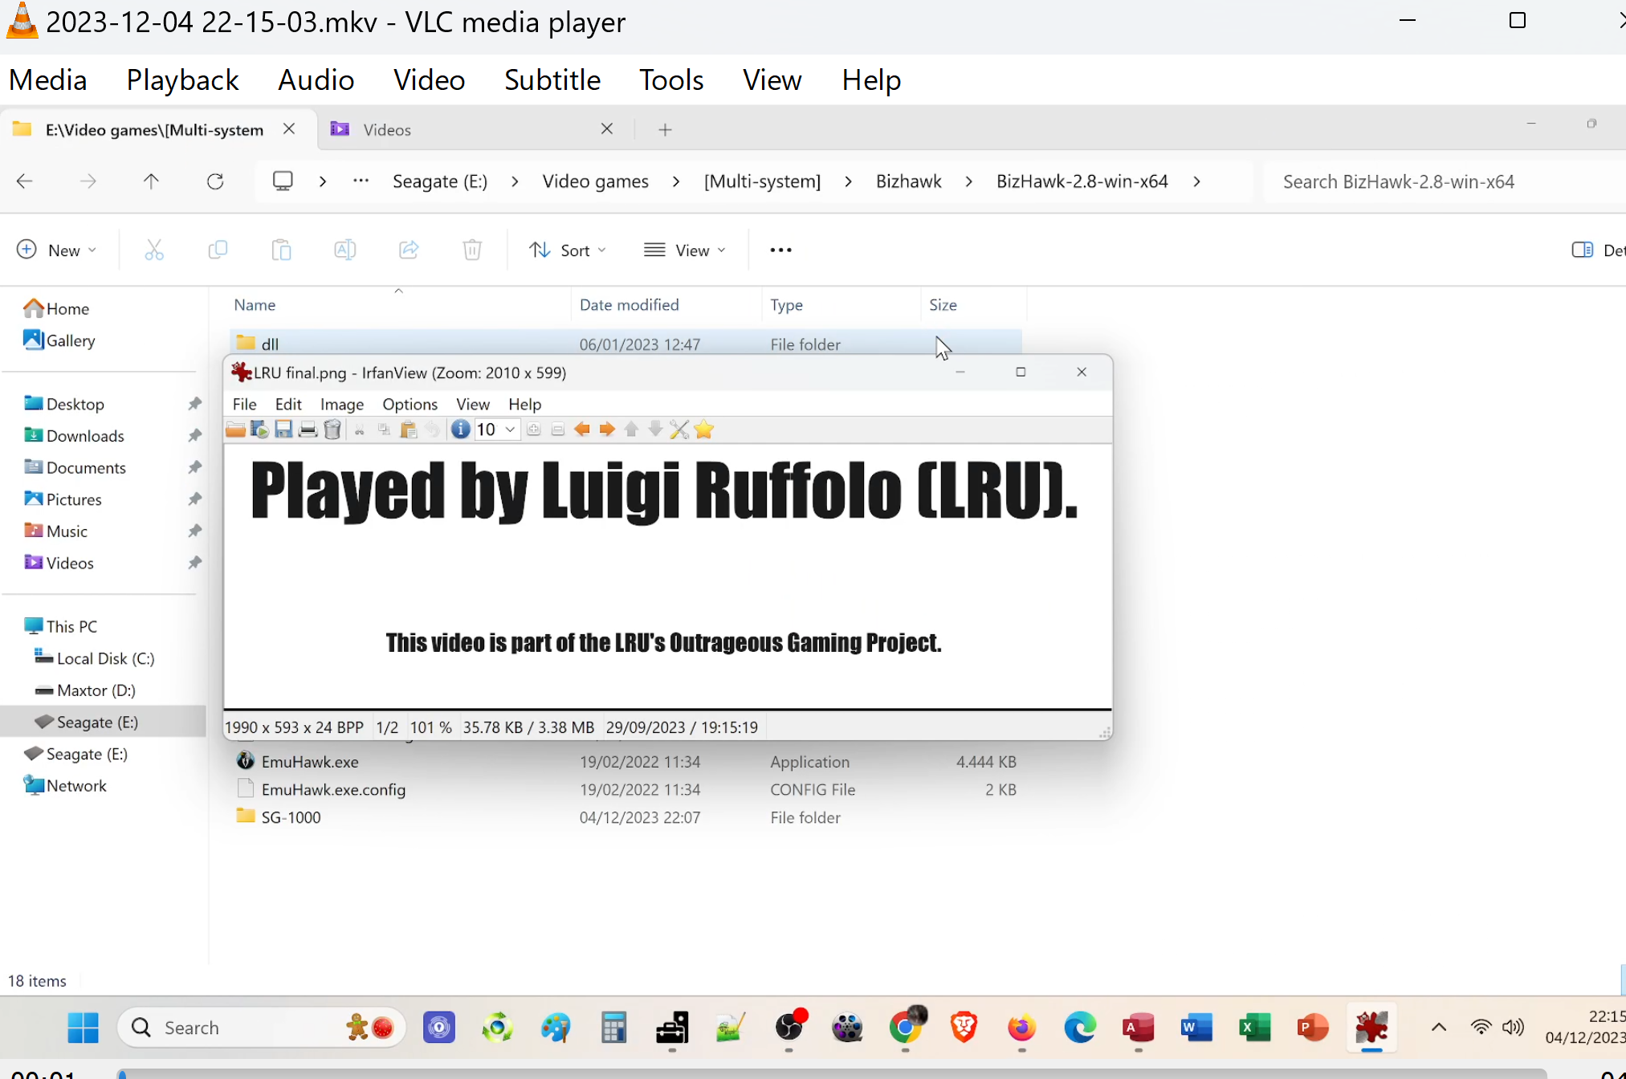Screen dimensions: 1626x1079
Task: Open the Image menu in IrfanView
Action: click(341, 404)
